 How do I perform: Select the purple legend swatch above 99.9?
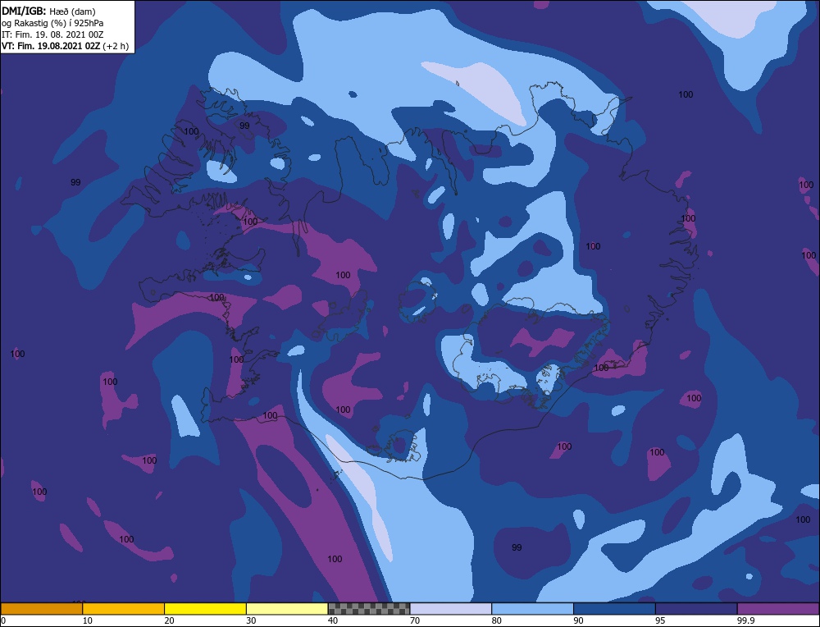pyautogui.click(x=778, y=609)
